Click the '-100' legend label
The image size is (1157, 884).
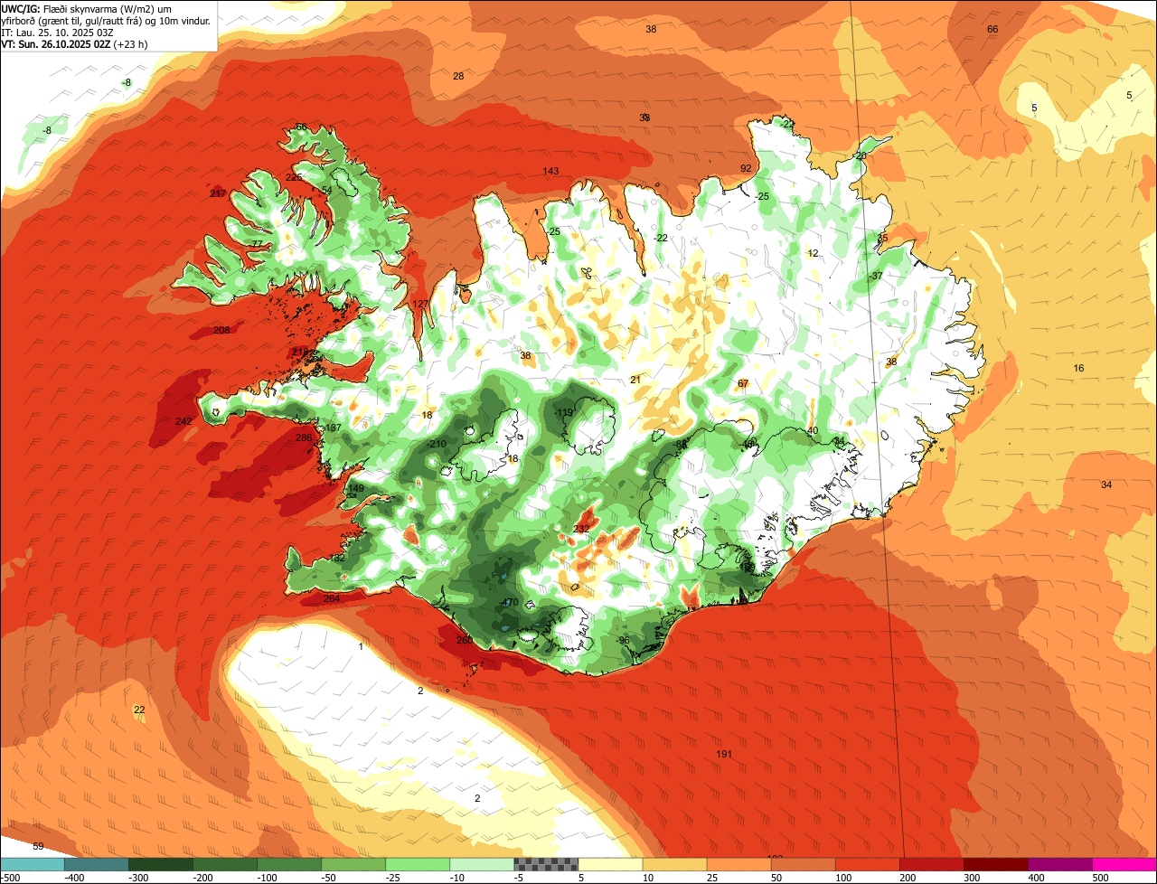point(268,878)
